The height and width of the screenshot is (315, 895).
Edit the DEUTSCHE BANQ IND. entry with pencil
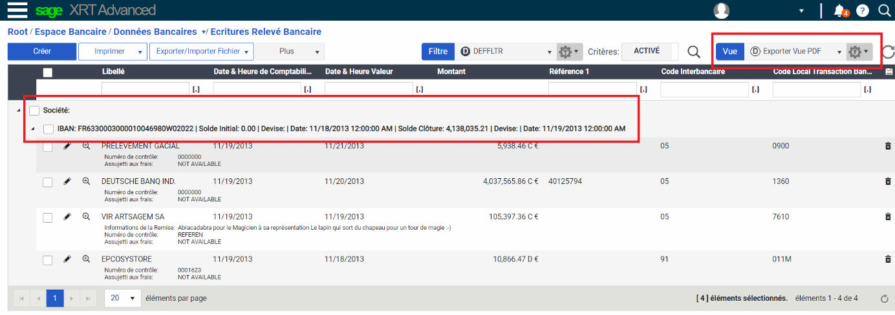(67, 181)
